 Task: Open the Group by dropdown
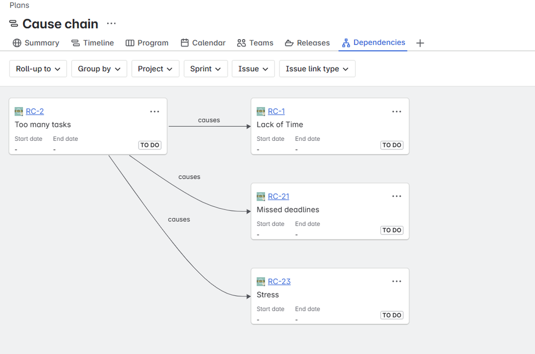(x=99, y=69)
